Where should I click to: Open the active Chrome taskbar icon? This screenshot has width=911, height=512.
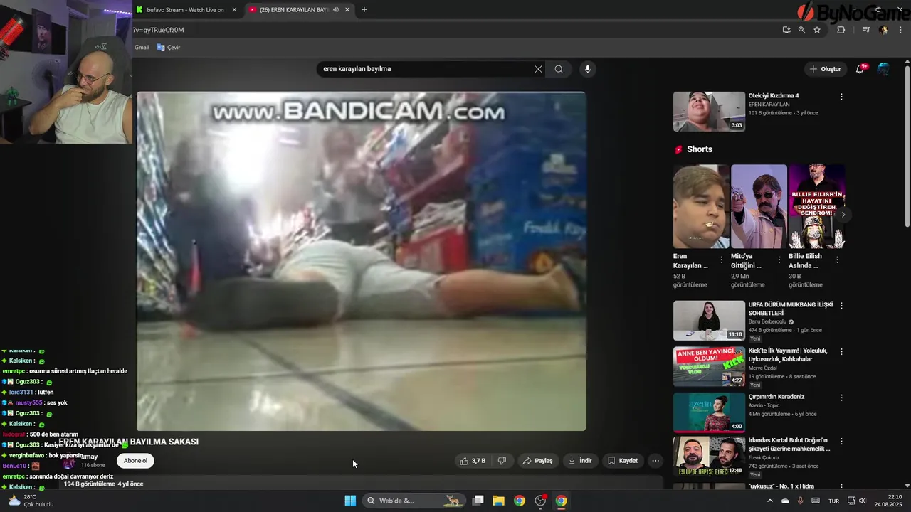(562, 501)
